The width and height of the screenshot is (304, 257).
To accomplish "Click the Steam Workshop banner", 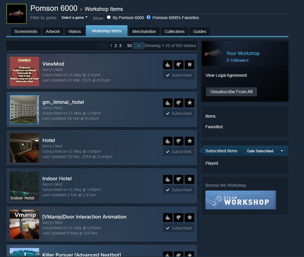I will (241, 200).
